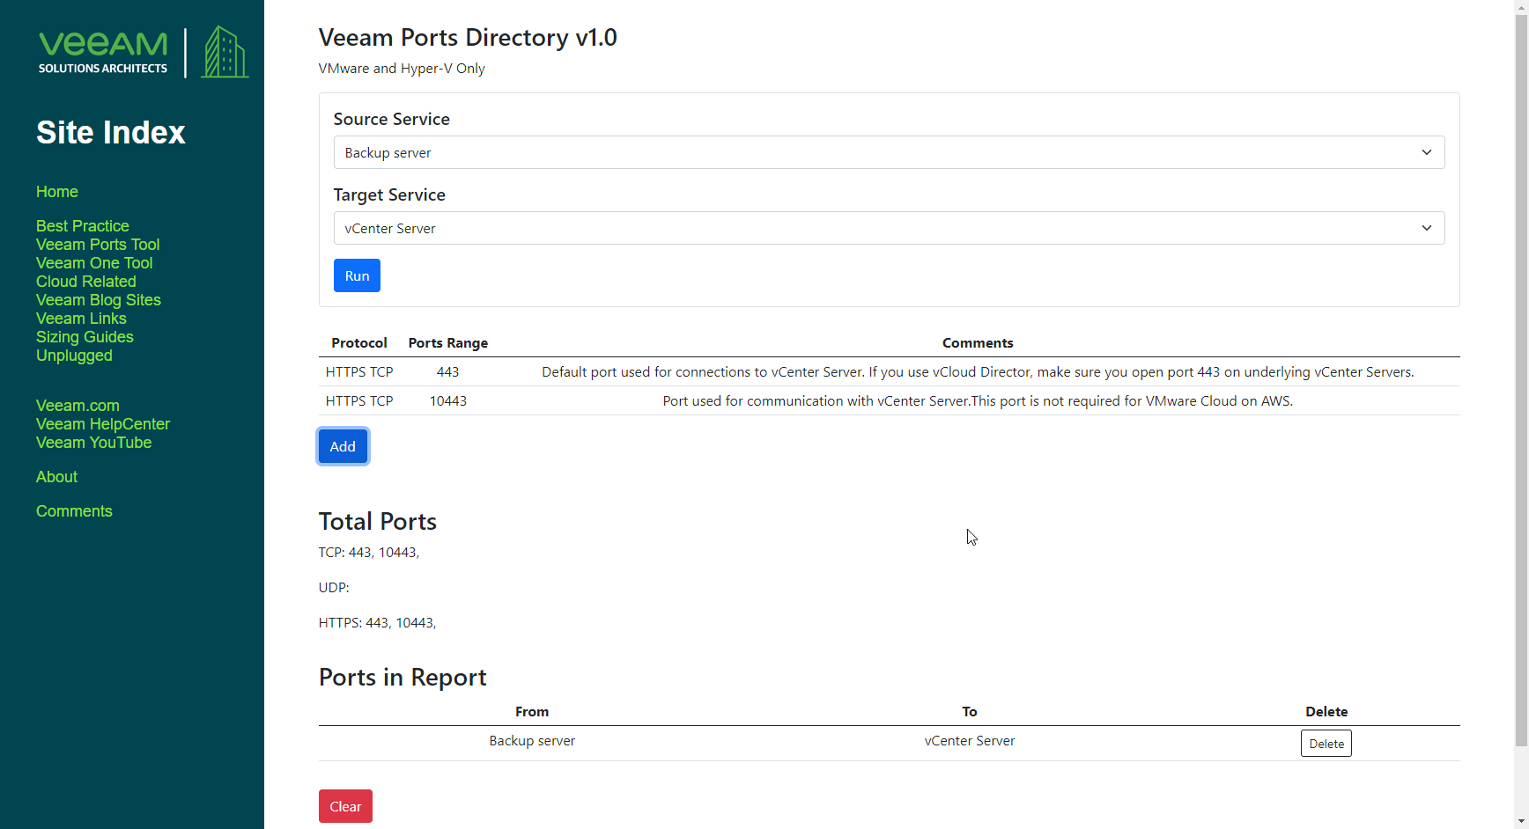This screenshot has height=829, width=1529.
Task: Open Veeam Links page
Action: 81,319
